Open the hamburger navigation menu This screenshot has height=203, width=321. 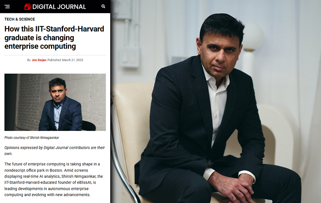(x=7, y=7)
